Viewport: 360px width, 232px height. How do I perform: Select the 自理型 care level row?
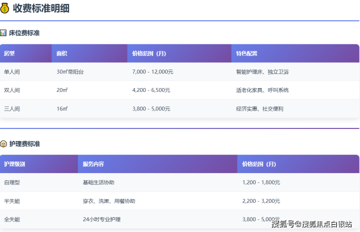(x=12, y=182)
